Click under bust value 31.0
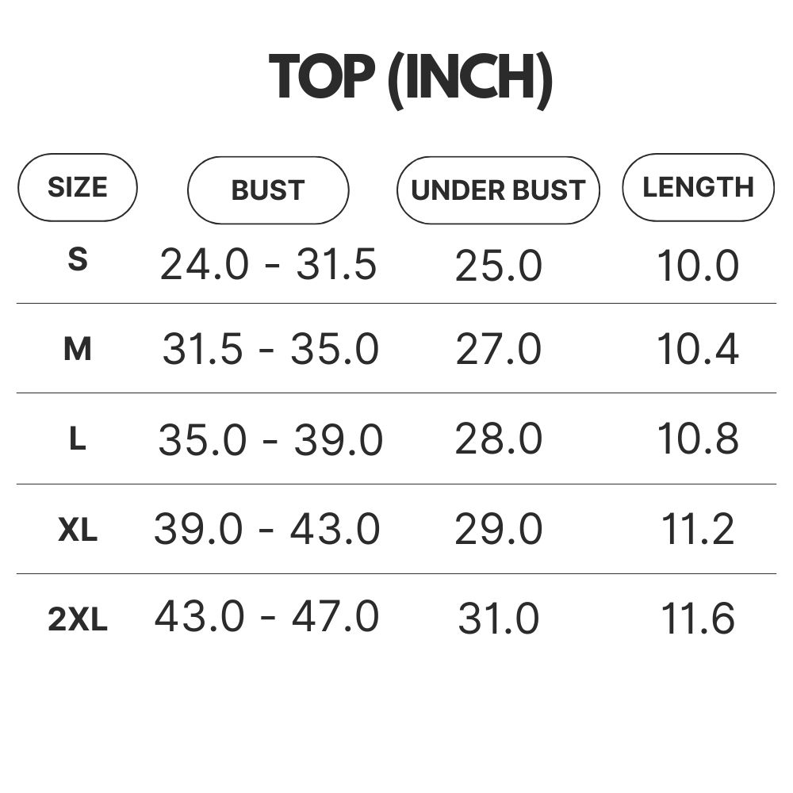The height and width of the screenshot is (793, 793). point(498,618)
